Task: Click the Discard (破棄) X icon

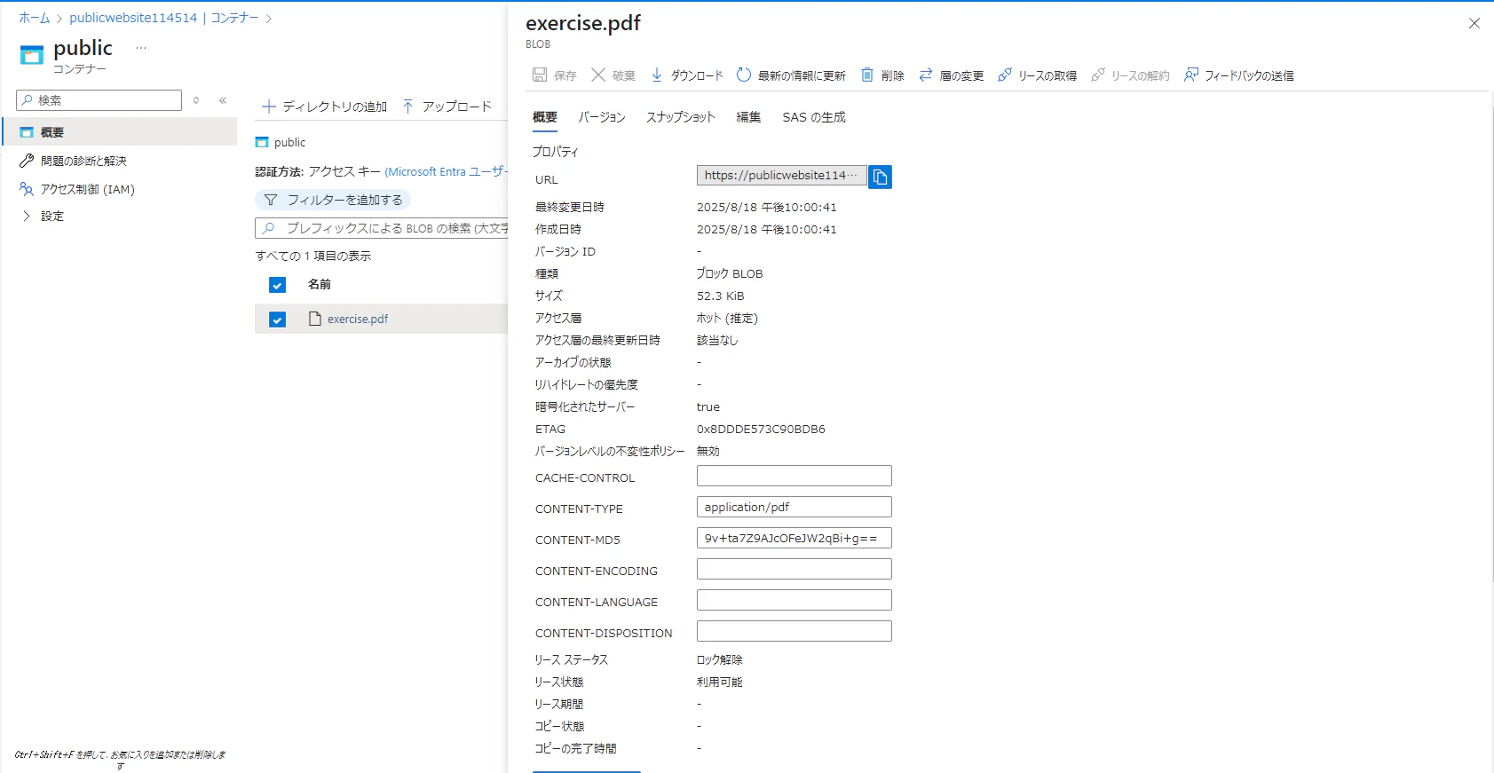Action: coord(598,75)
